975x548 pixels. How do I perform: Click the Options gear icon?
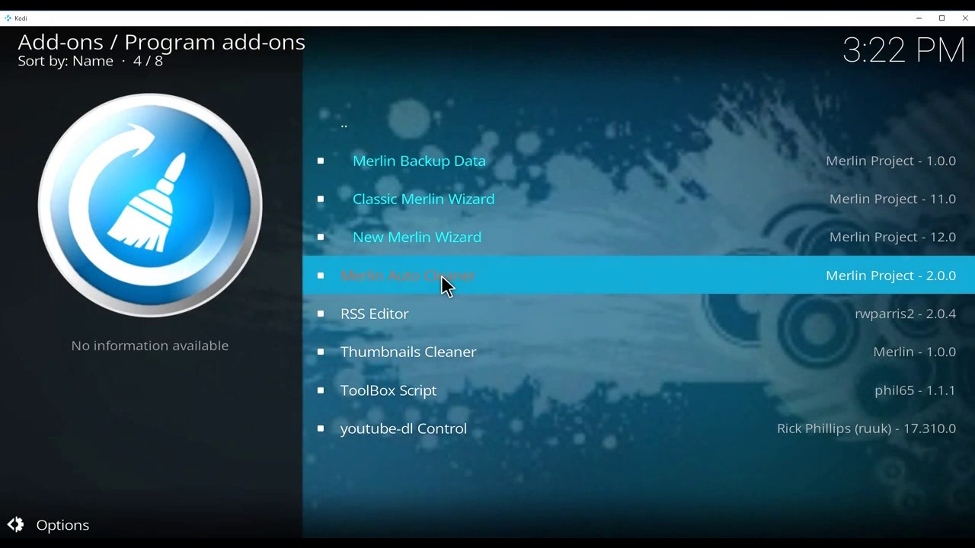tap(15, 524)
